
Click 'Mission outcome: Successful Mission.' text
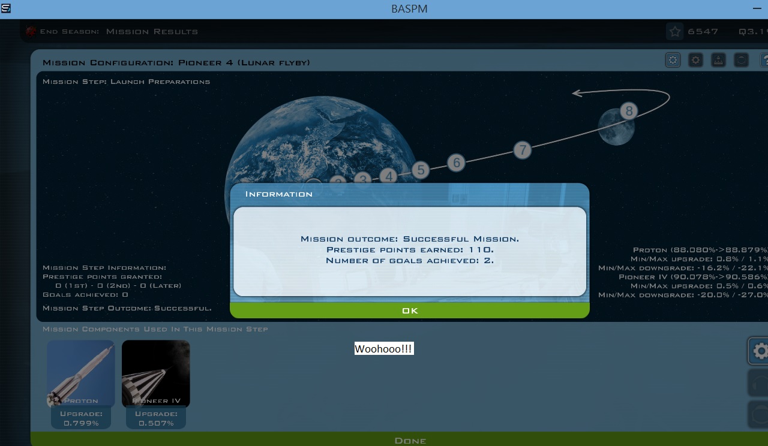pyautogui.click(x=410, y=239)
